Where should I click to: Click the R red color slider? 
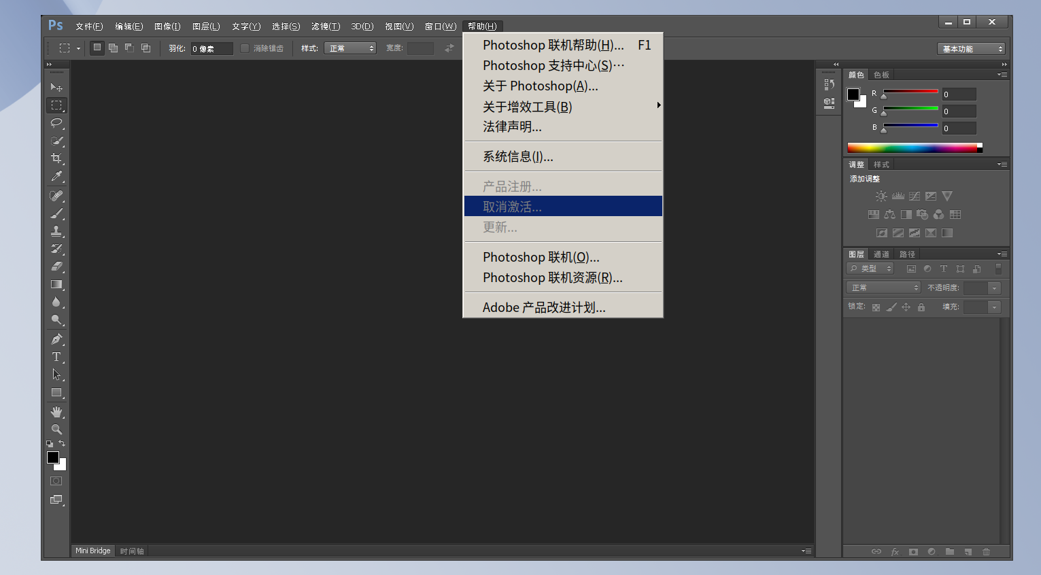coord(910,92)
